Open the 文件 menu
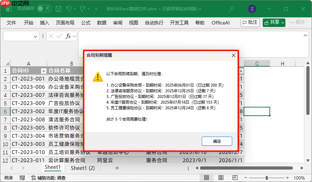 (x=11, y=23)
